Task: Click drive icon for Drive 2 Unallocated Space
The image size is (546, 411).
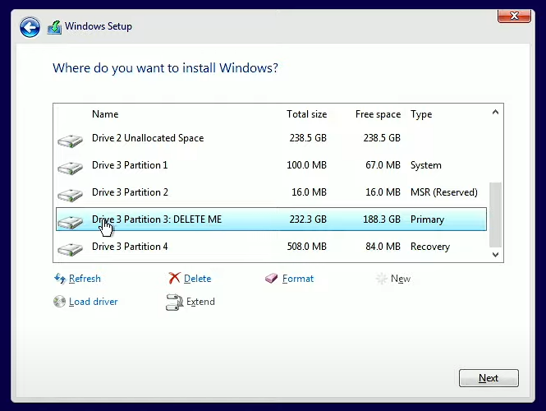Action: tap(70, 141)
